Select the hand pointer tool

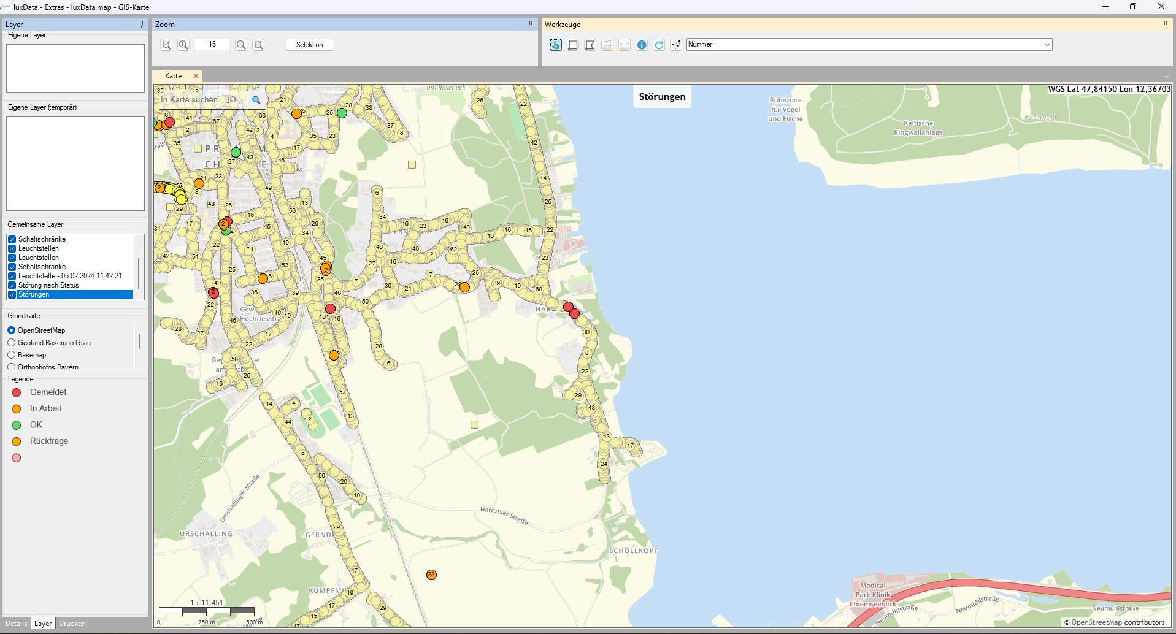(556, 45)
